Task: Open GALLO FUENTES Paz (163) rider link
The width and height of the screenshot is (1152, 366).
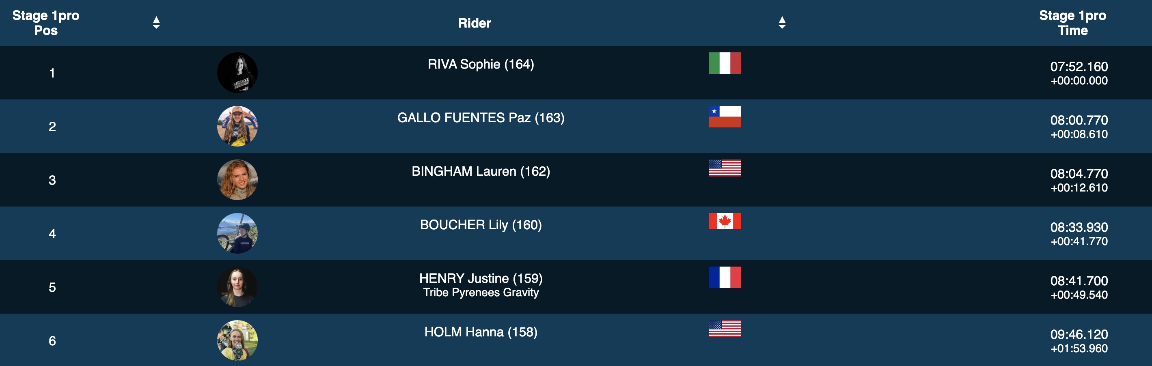Action: point(481,118)
